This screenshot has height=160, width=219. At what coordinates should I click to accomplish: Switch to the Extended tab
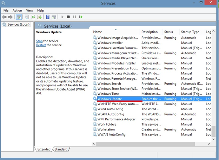[44, 149]
